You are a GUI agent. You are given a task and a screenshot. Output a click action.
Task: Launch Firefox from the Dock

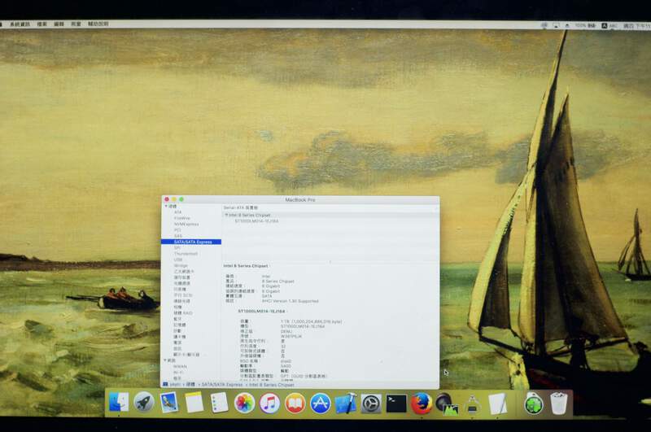422,404
